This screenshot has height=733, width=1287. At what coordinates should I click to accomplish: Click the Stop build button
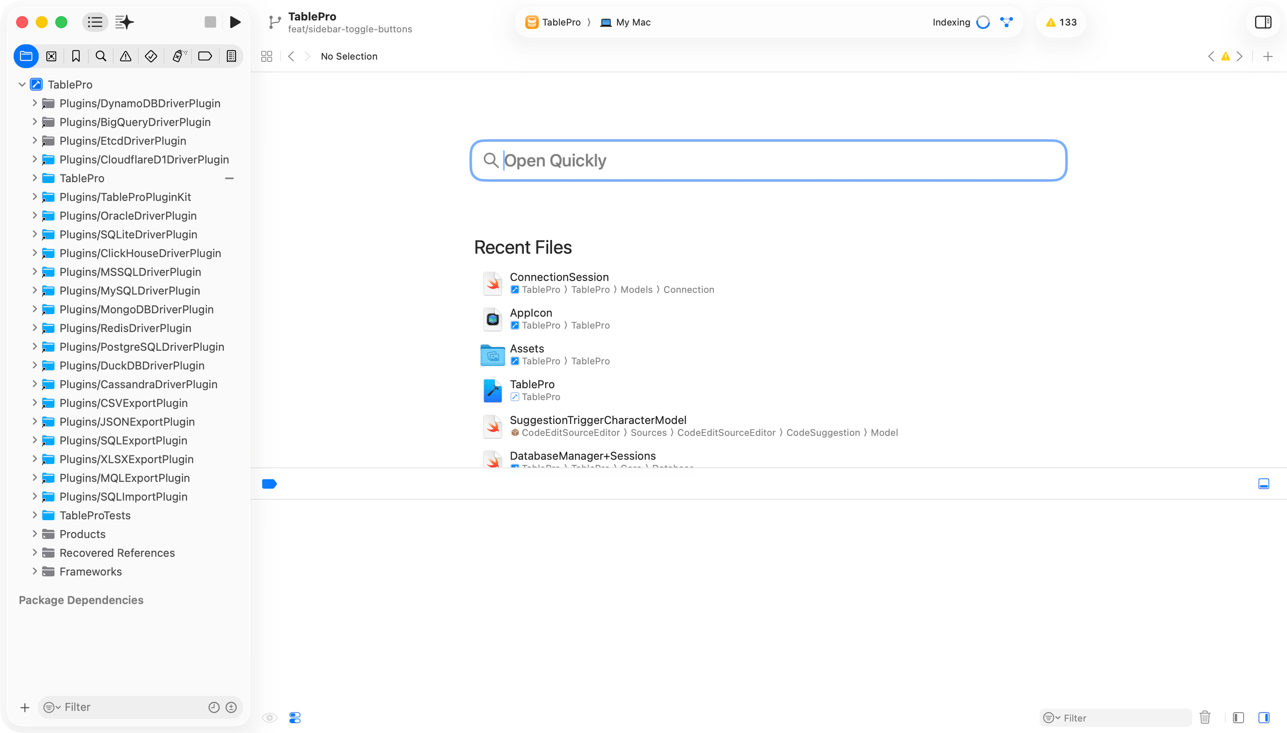coord(210,22)
